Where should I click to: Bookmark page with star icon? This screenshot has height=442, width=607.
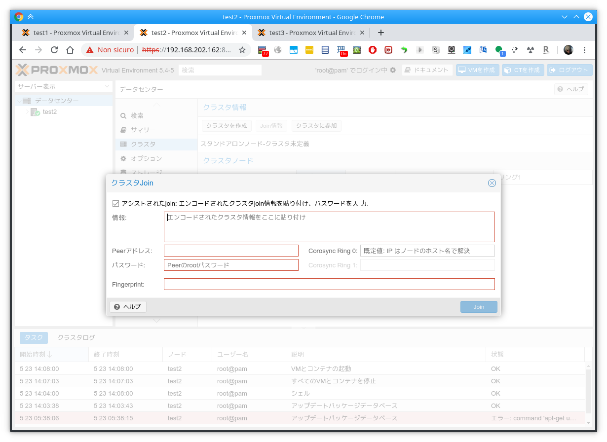coord(242,50)
